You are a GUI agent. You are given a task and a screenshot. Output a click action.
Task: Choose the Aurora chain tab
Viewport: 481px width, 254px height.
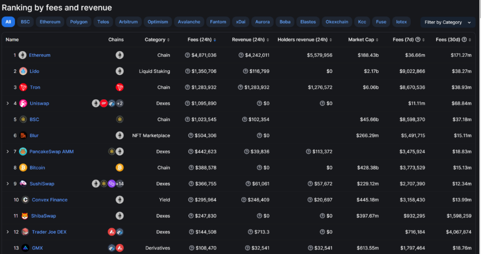263,22
